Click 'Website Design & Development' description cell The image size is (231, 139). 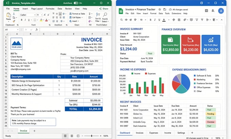32,81
